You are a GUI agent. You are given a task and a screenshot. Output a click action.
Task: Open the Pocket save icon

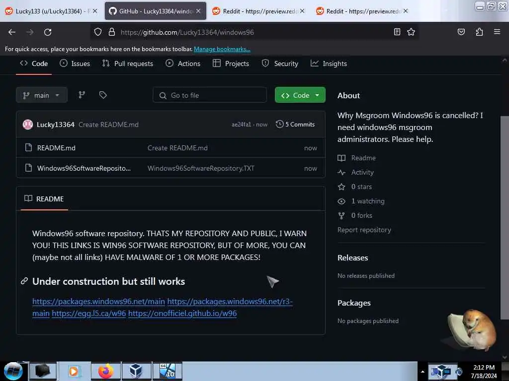click(461, 32)
